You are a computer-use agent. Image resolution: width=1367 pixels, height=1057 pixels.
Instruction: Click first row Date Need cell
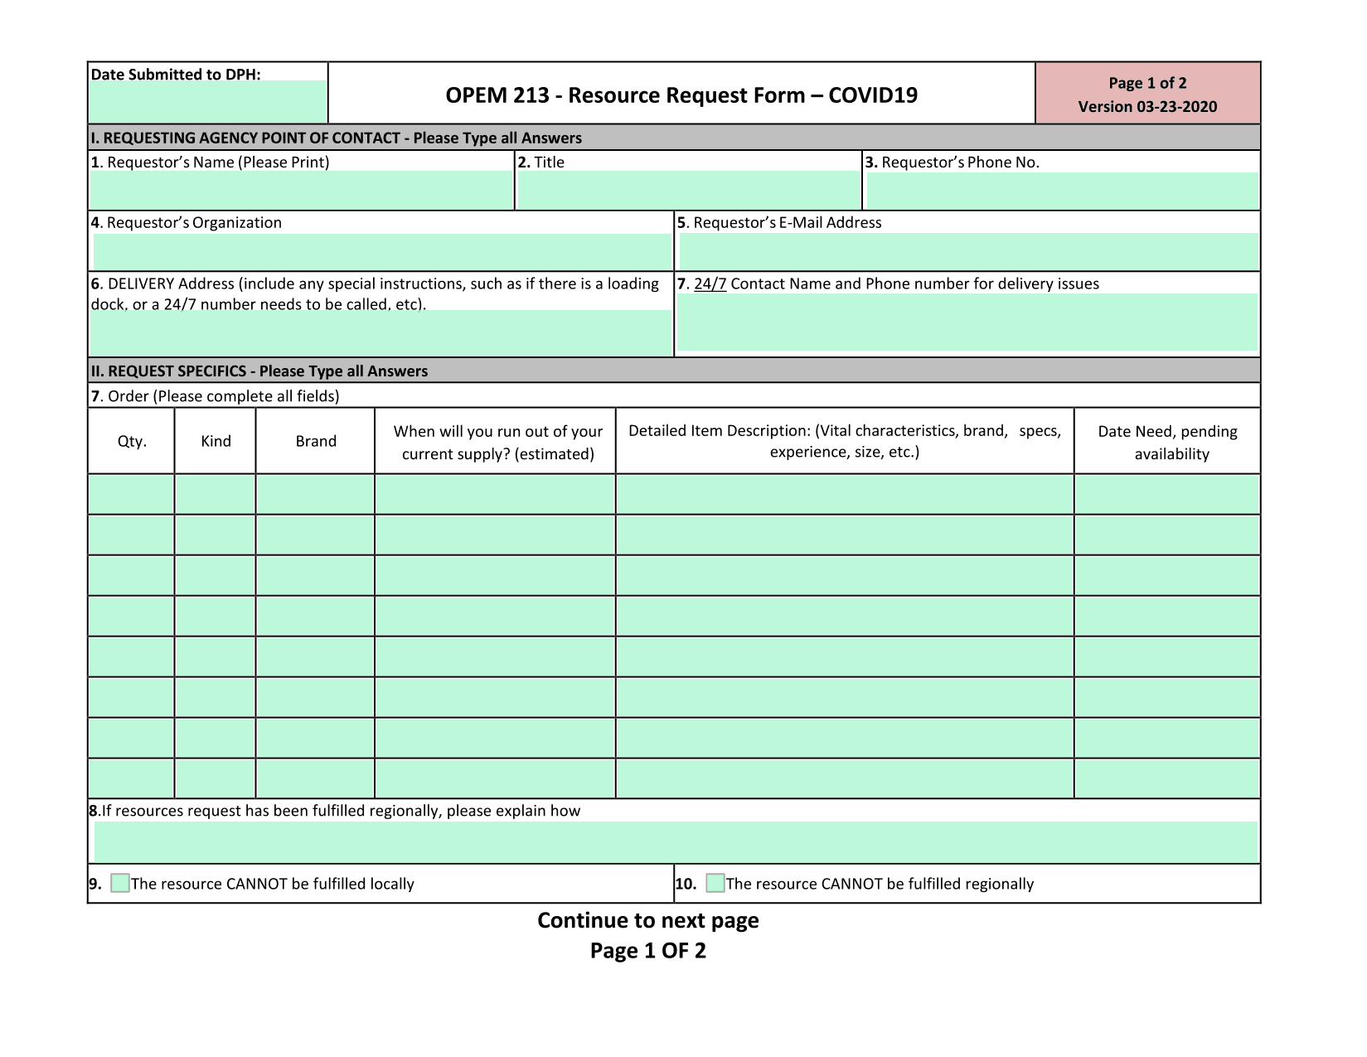click(1167, 494)
